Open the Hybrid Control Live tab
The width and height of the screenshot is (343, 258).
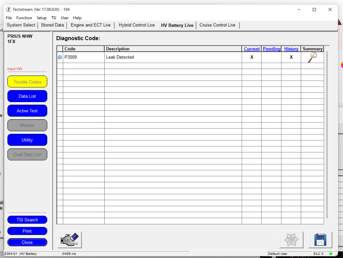[x=137, y=25]
